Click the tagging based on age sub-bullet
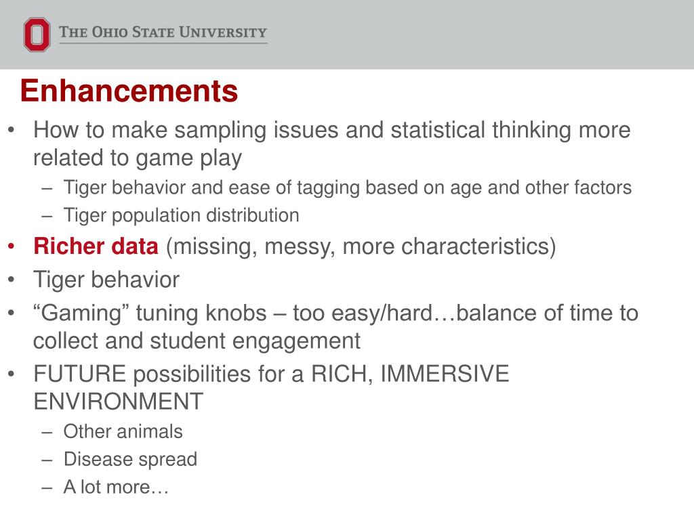The image size is (694, 520). pos(348,188)
